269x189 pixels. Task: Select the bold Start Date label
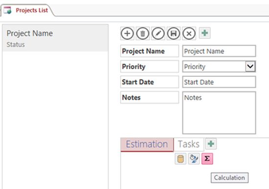(150, 82)
